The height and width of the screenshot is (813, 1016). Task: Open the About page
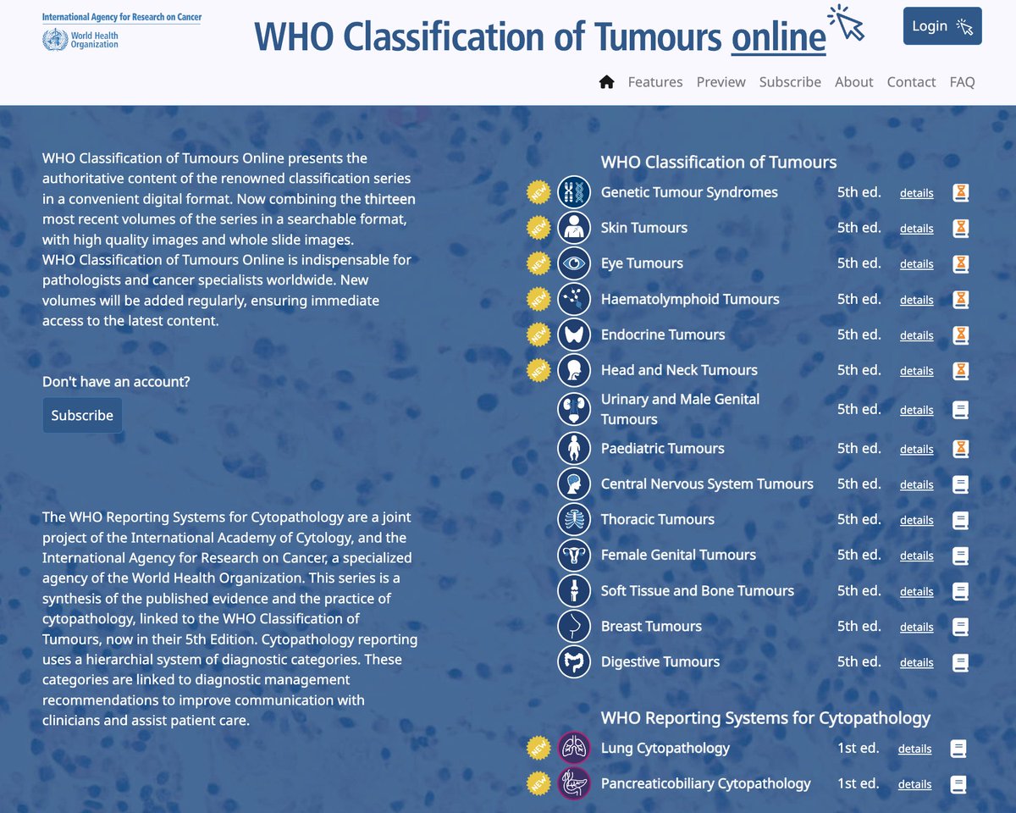[x=853, y=82]
